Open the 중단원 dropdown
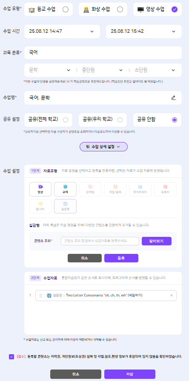Image resolution: width=189 pixels, height=381 pixels. pos(103,70)
